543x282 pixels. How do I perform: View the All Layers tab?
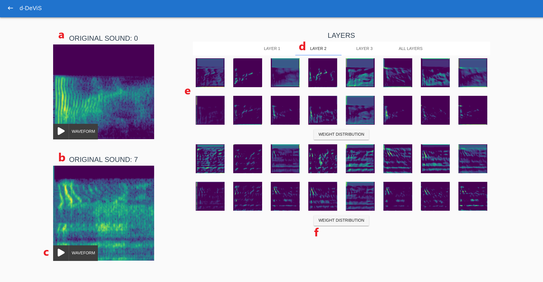(410, 48)
